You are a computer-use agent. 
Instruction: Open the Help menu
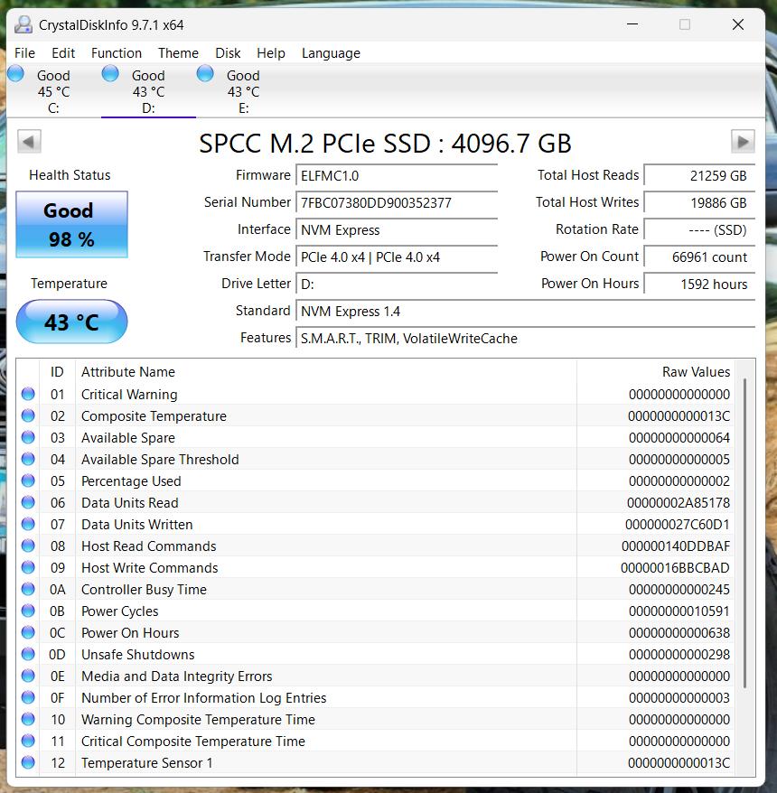click(271, 53)
